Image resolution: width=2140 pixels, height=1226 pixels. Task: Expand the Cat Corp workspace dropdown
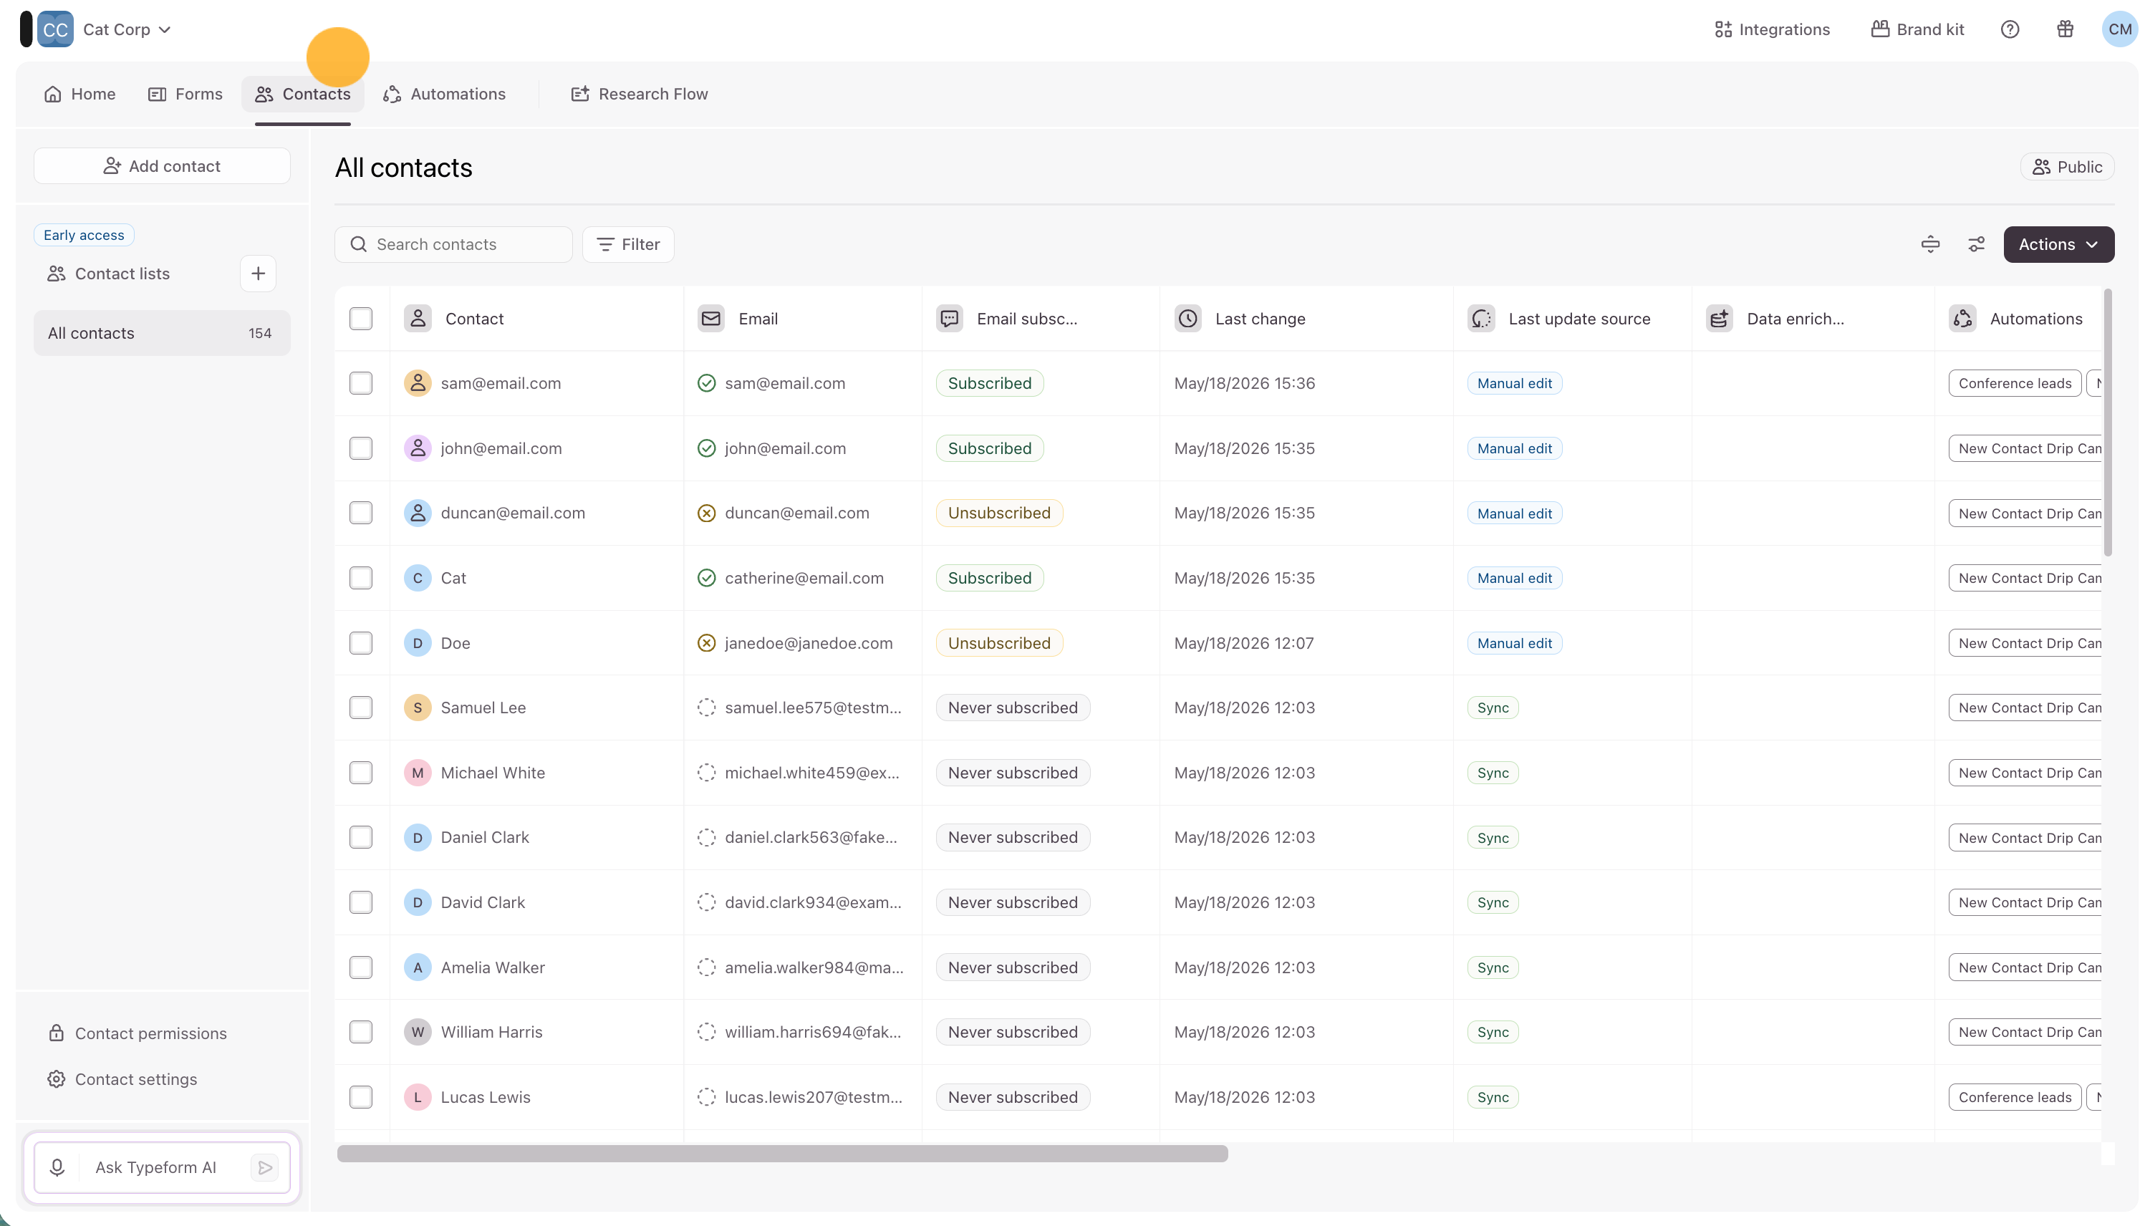[x=127, y=29]
